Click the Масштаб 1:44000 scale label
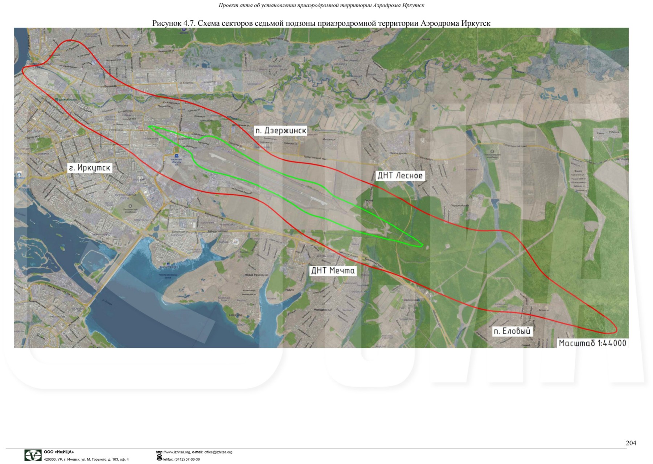This screenshot has height=464, width=653. tap(592, 343)
